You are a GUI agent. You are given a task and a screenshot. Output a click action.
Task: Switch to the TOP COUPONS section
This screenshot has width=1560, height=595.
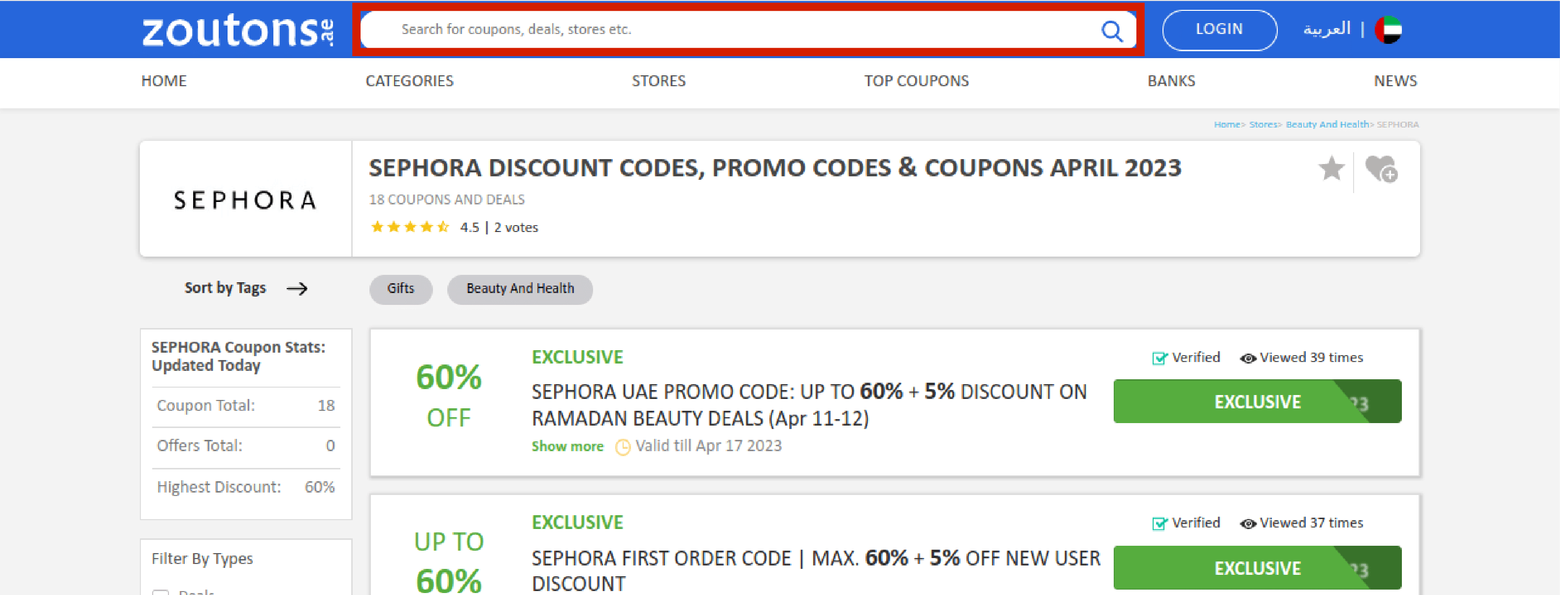point(916,80)
